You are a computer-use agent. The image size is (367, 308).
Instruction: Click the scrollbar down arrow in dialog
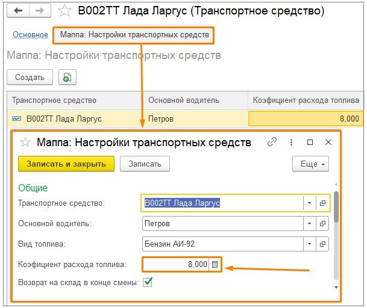(336, 288)
